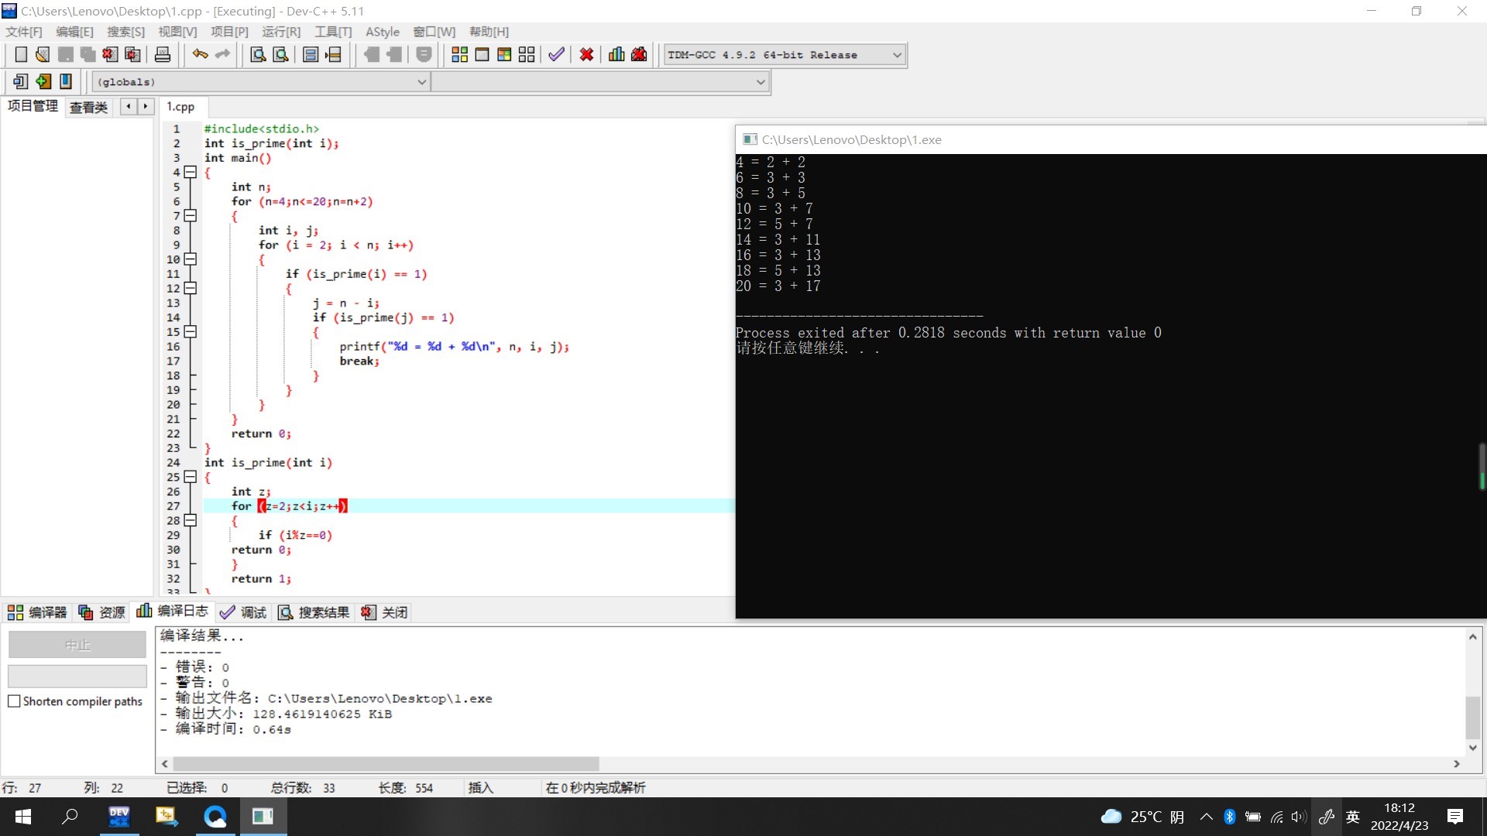Screen dimensions: 1487x836
Task: Click the Rebuild All toolbar icon
Action: (527, 54)
